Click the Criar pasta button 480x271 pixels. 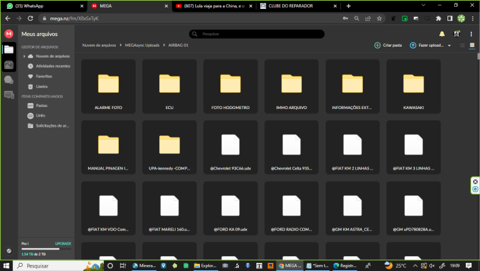pyautogui.click(x=388, y=45)
